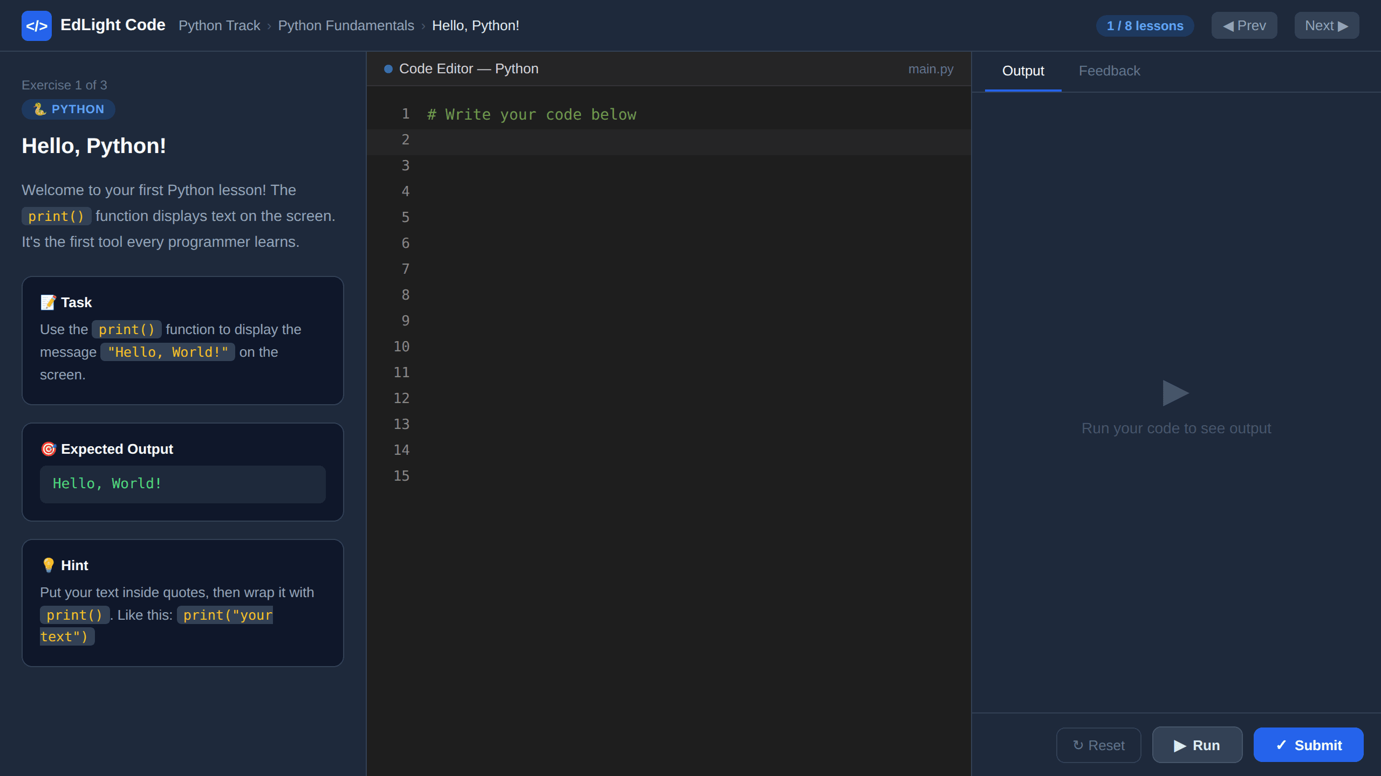Screen dimensions: 1381x776
Task: Click the 1 / 8 lessons progress badge
Action: 1145,25
